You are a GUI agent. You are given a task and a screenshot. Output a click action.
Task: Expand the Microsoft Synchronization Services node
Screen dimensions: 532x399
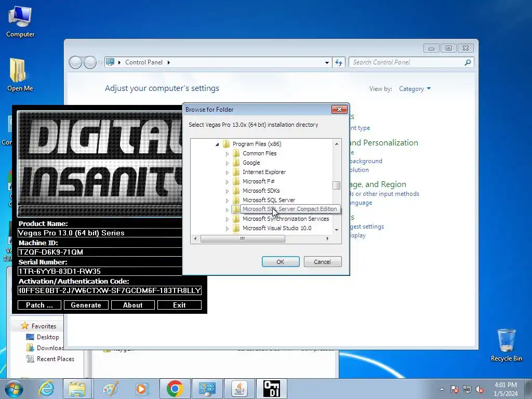(228, 220)
